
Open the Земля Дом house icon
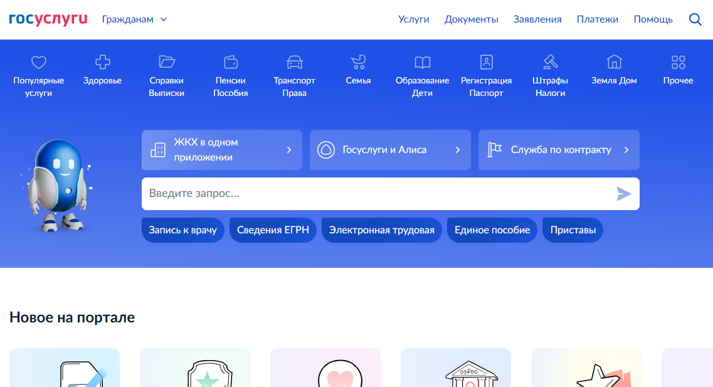[x=614, y=62]
